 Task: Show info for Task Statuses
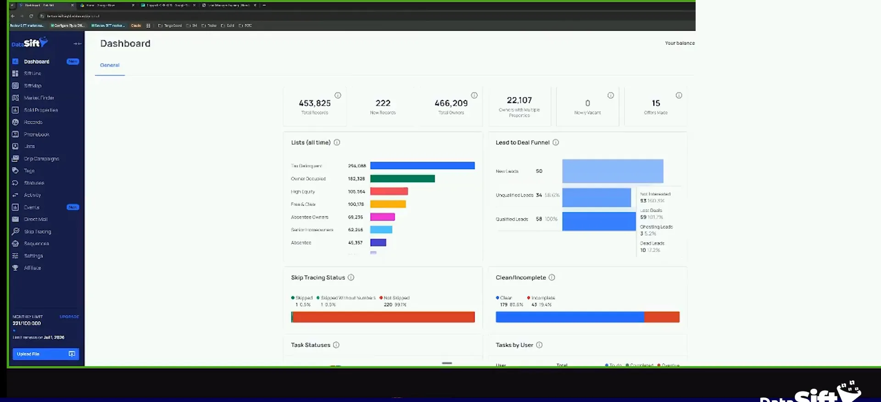tap(336, 345)
